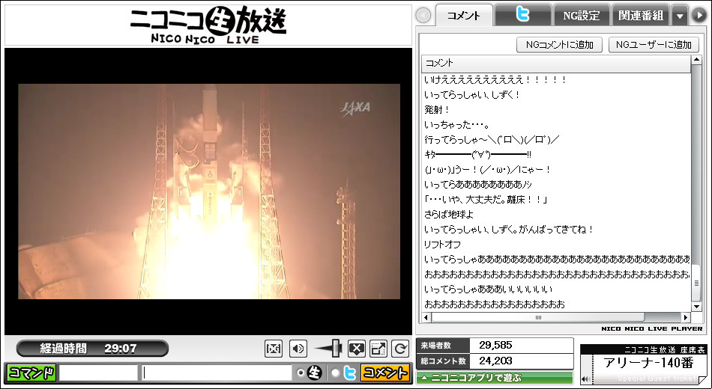Viewport: 712px width, 389px height.
Task: Expand the ニコニコアプリで遊ぶ bar
Action: 495,378
